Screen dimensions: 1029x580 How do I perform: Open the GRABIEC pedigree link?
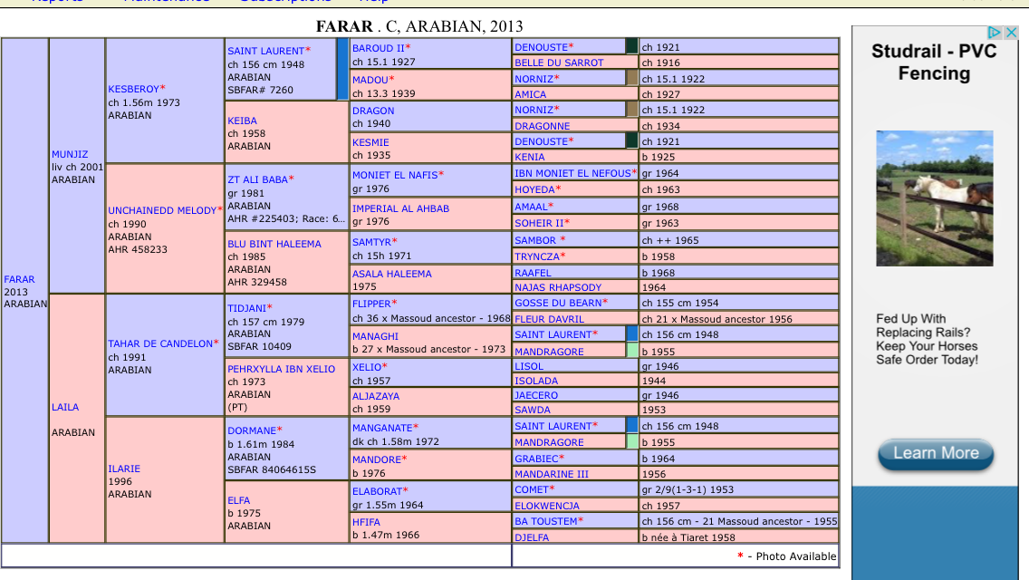click(x=536, y=459)
